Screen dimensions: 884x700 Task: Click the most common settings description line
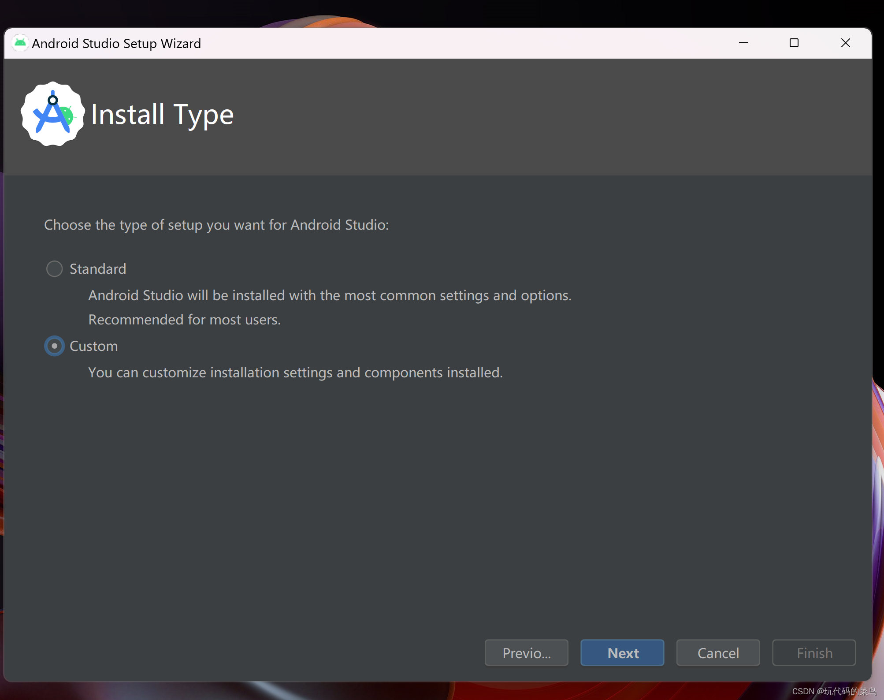tap(330, 295)
